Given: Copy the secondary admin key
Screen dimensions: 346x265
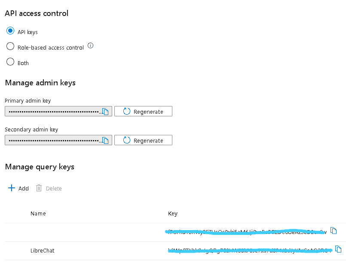Looking at the screenshot, I should click(x=106, y=140).
